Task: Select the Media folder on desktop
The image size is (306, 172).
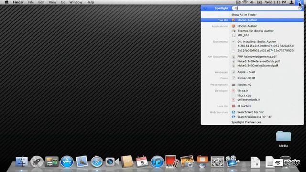Action: (x=284, y=139)
